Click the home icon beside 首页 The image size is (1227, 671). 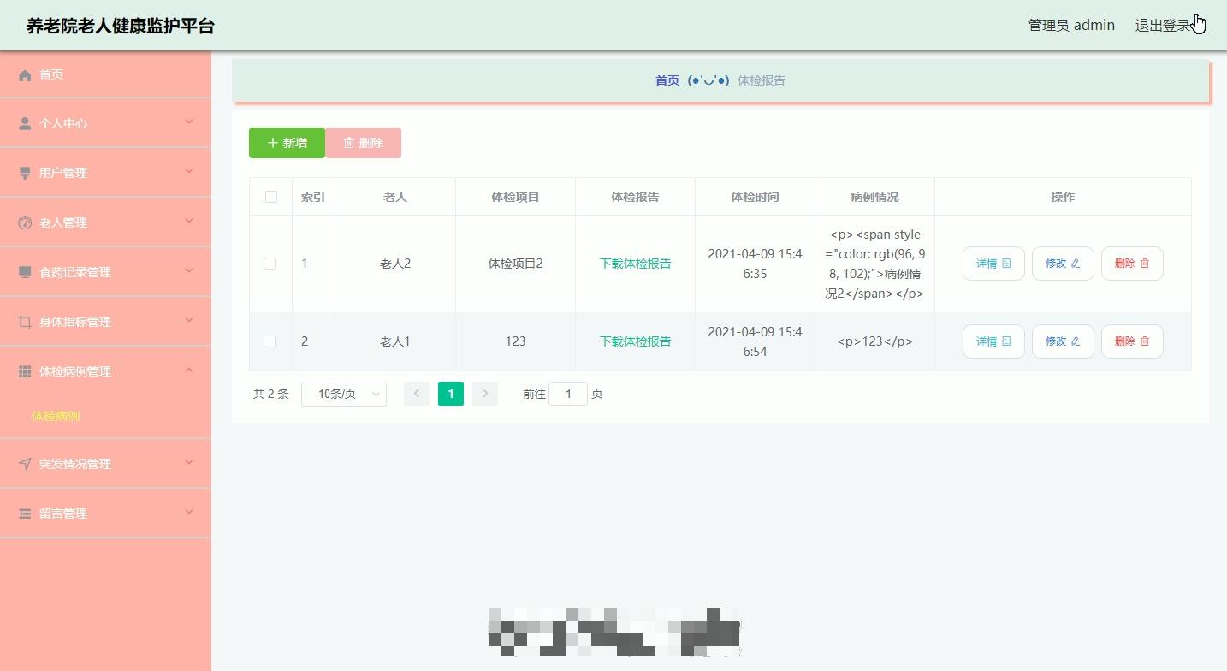click(25, 75)
